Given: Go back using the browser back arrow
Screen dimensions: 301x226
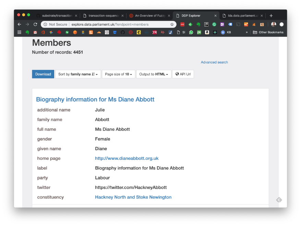Looking at the screenshot, I should pos(19,24).
